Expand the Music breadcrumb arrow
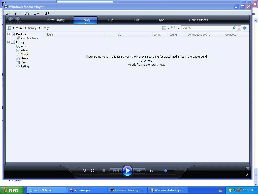This screenshot has height=194, width=258. click(x=14, y=28)
